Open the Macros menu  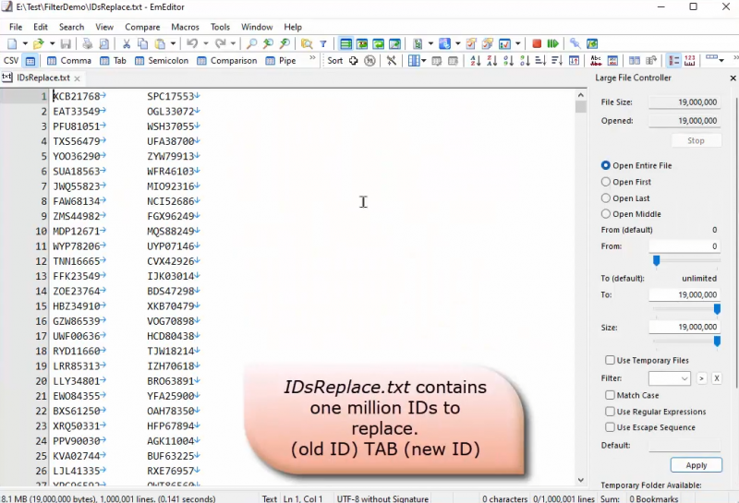(185, 27)
